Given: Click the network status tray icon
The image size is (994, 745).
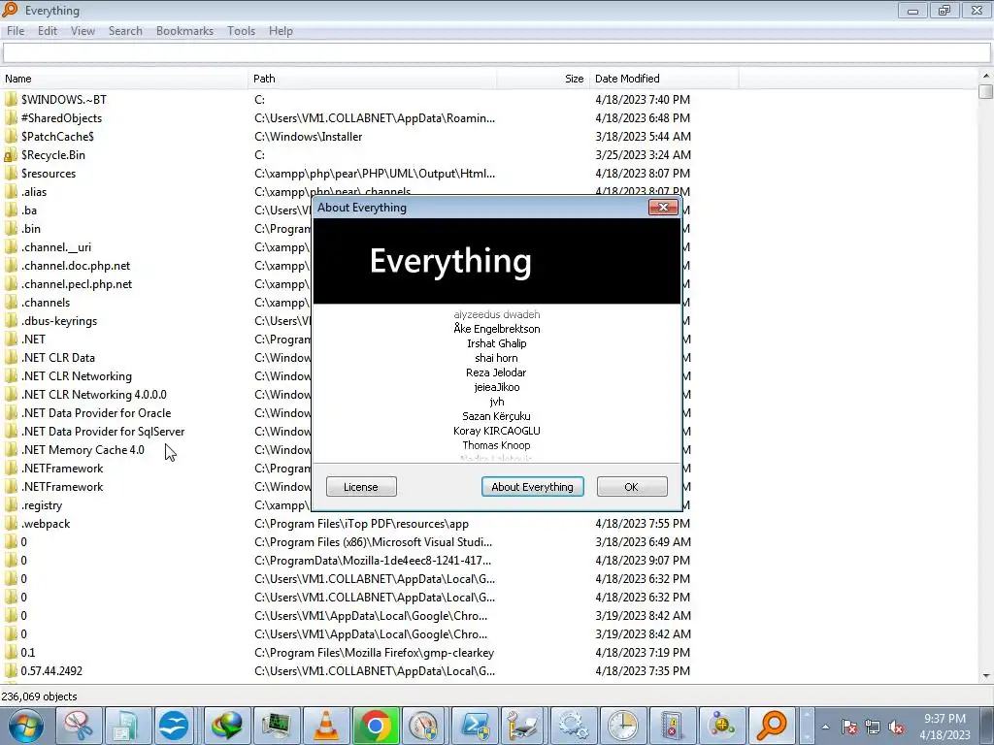Looking at the screenshot, I should 873,728.
